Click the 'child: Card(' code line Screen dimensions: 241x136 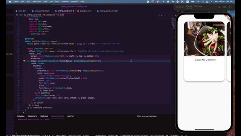35,54
